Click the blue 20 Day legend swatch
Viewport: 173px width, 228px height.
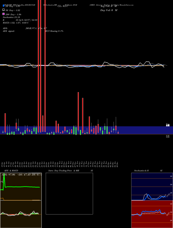[3, 6]
